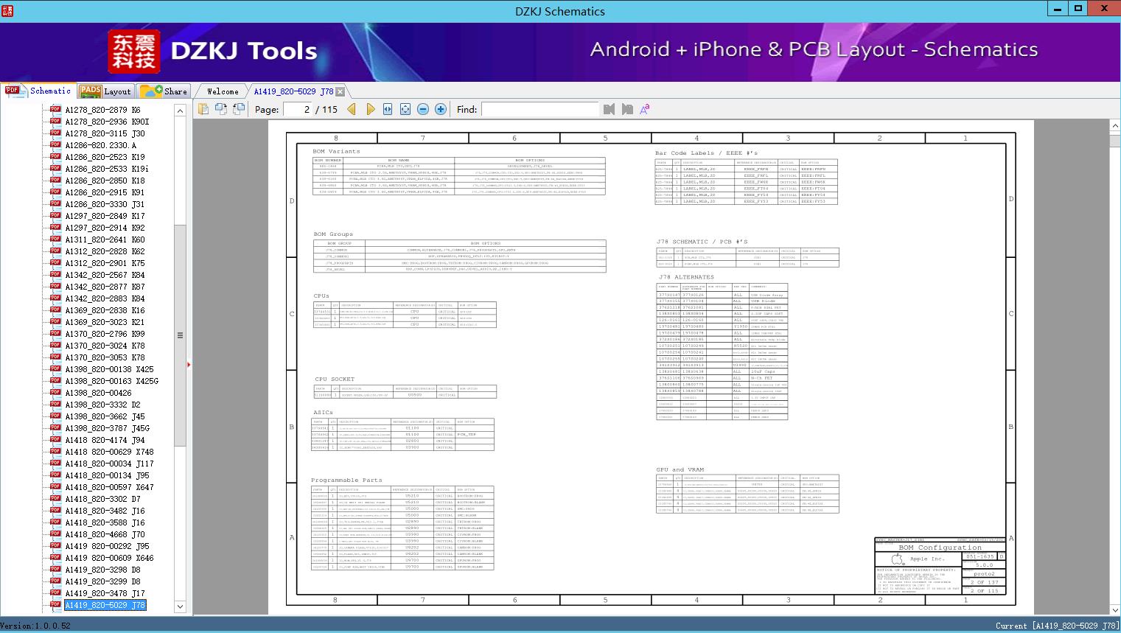Open A1398_820-00163 X425G schematic
The height and width of the screenshot is (633, 1121).
coord(112,381)
